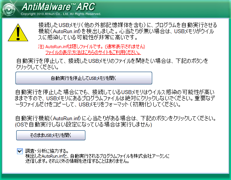Screen dimensions: 231x180
Task: Untick the 調査・分析に協力する checkbox
Action: click(20, 151)
